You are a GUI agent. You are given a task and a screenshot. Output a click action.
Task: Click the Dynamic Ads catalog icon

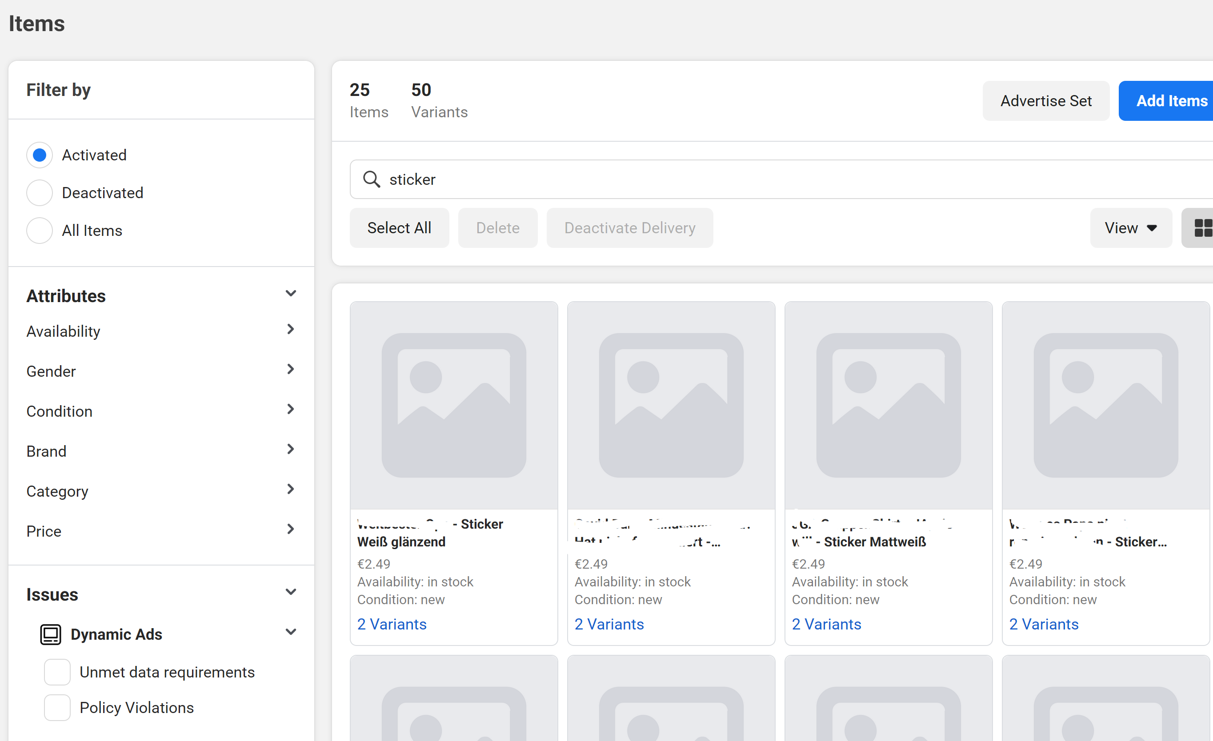click(50, 634)
